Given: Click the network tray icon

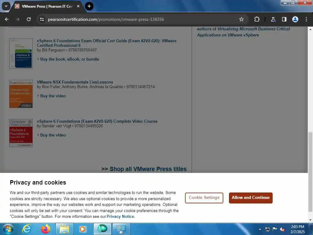Looking at the screenshot, I should (267, 229).
